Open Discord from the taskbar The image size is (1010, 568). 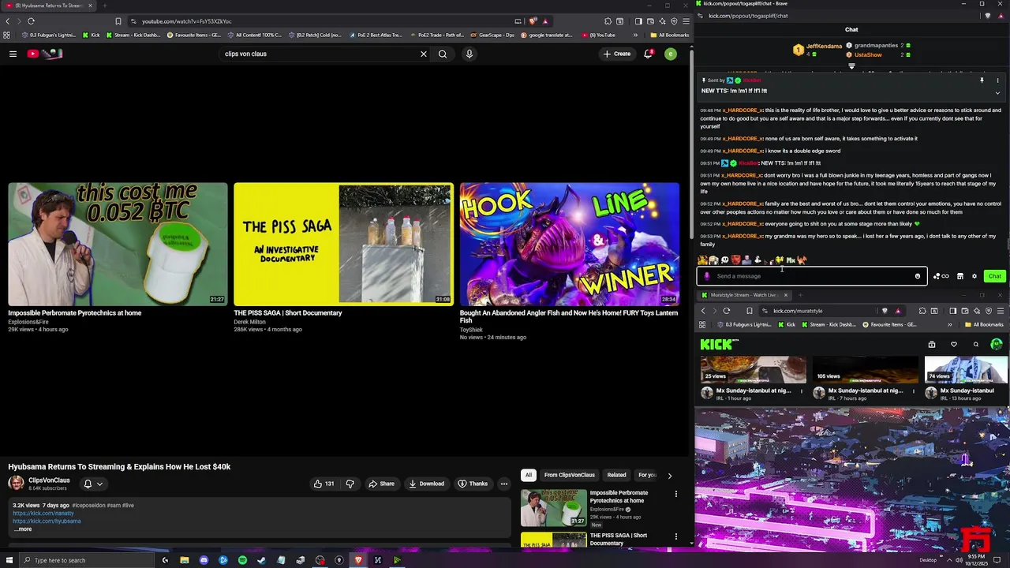pos(204,560)
